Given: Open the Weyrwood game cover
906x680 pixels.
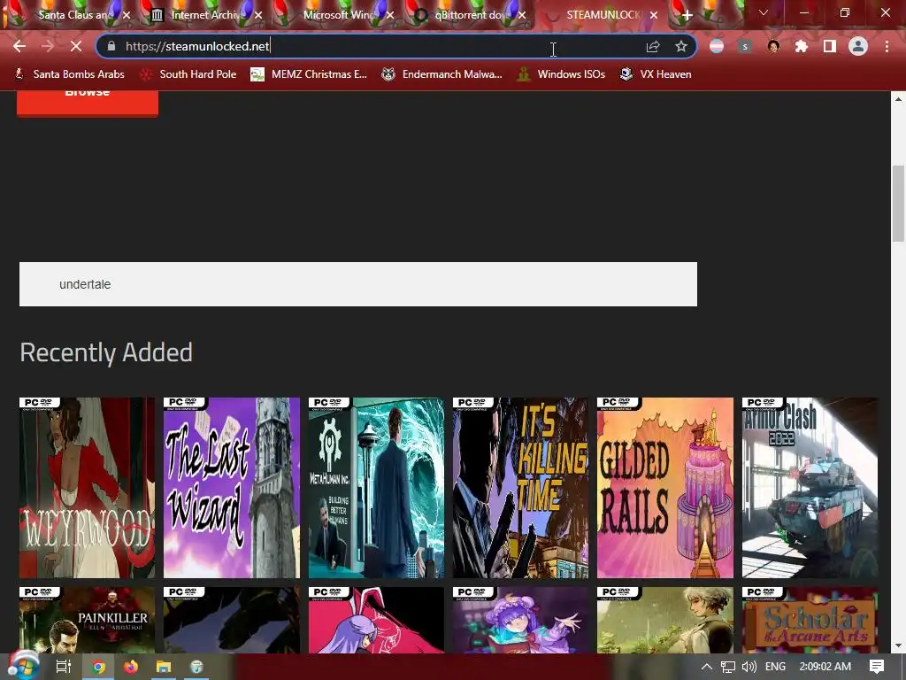Looking at the screenshot, I should [88, 488].
